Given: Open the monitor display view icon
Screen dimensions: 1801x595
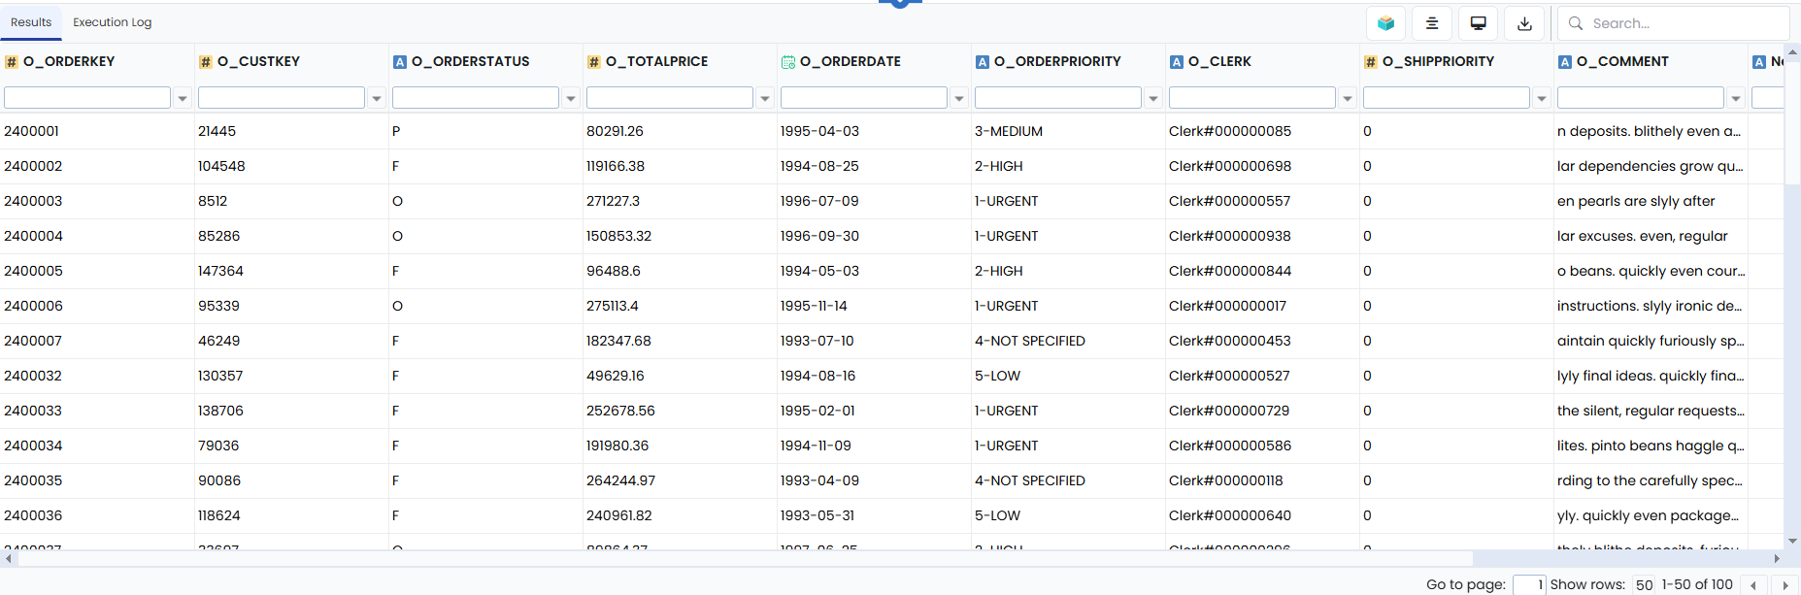Looking at the screenshot, I should 1479,23.
